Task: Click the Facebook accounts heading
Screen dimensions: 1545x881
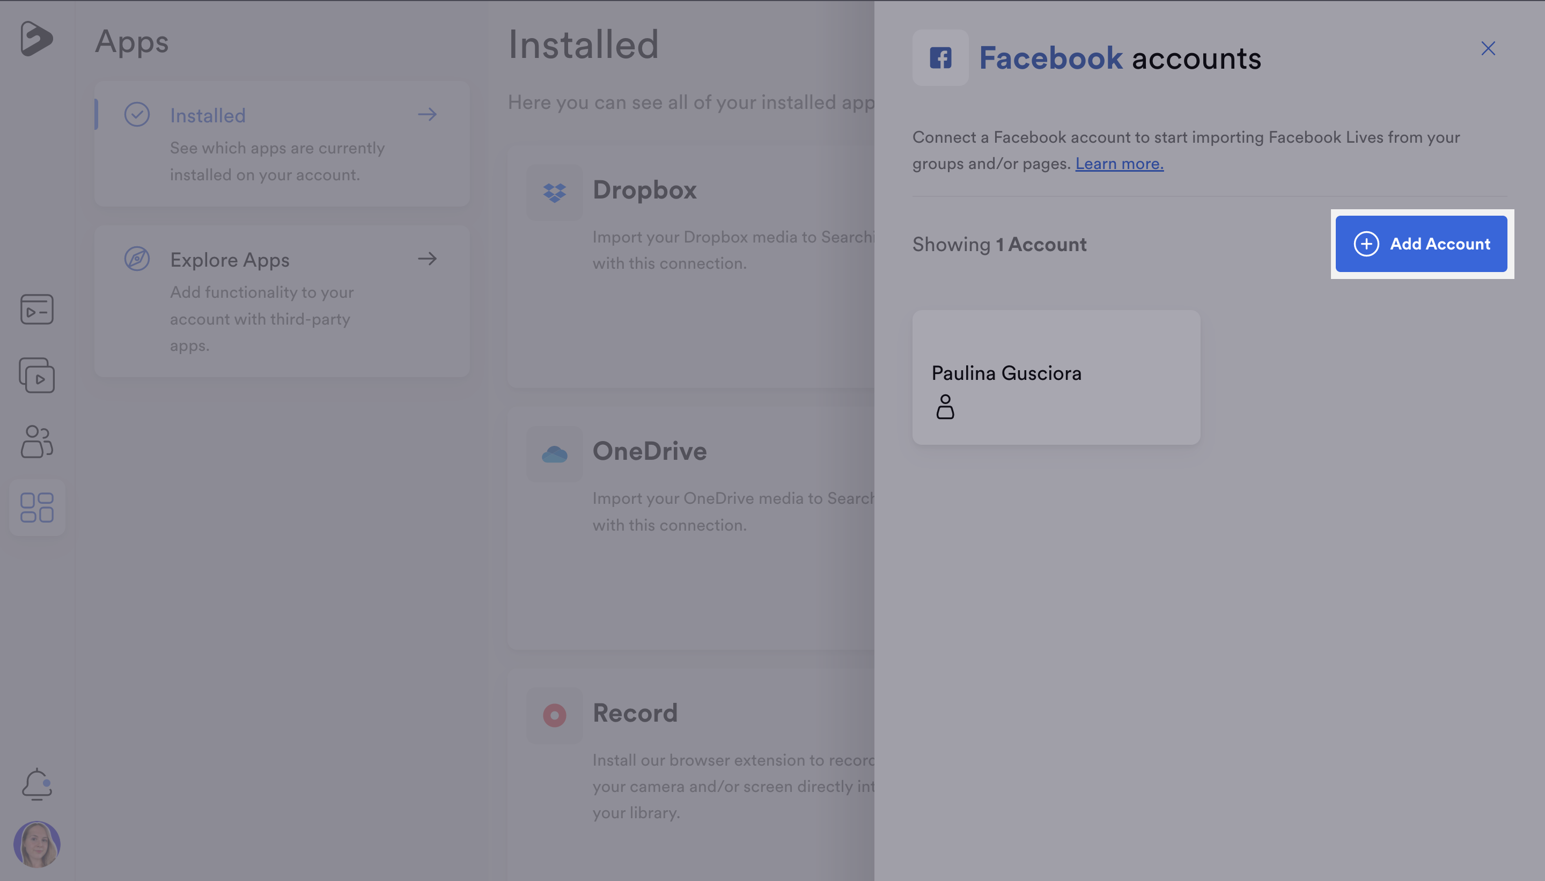Action: point(1120,58)
